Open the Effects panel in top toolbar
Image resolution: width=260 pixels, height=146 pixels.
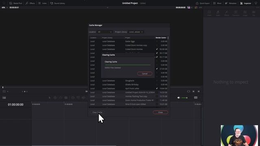[30, 3]
